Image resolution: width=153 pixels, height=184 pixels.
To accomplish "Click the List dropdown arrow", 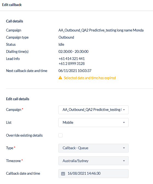I will point(124,122).
